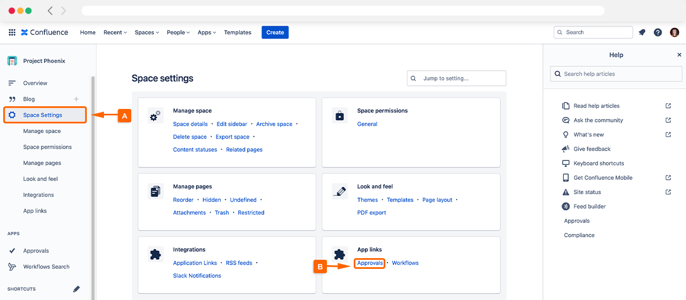Viewport: 686px width, 300px height.
Task: Click the notifications megaphone icon
Action: pos(642,32)
